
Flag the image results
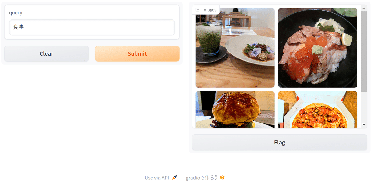[279, 142]
